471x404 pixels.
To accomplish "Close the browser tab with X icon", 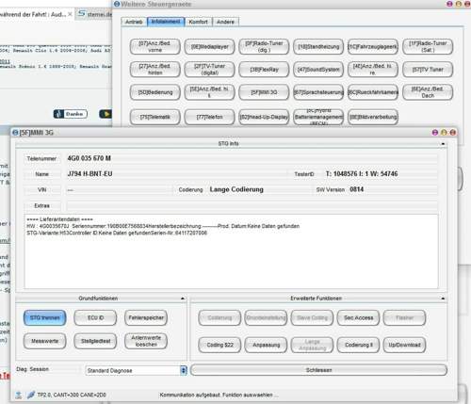I will tap(70, 14).
